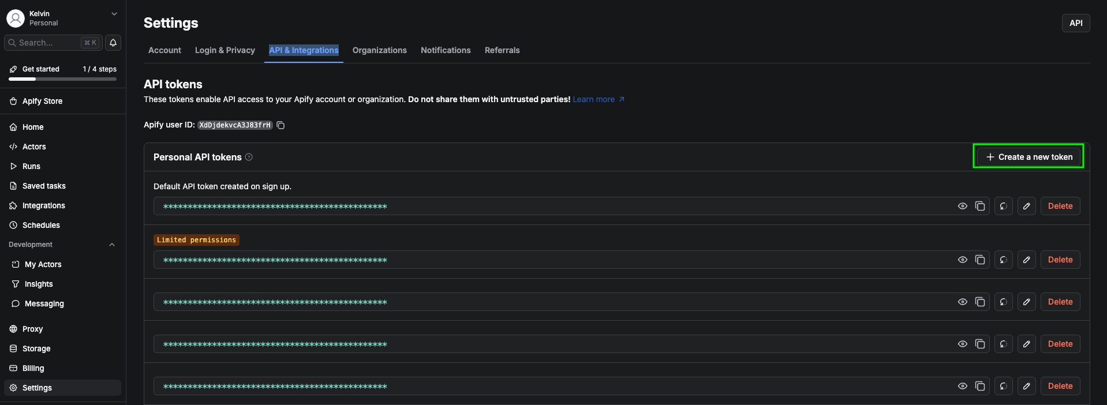Reveal the last visible token with the eye
The width and height of the screenshot is (1107, 405).
pyautogui.click(x=963, y=386)
